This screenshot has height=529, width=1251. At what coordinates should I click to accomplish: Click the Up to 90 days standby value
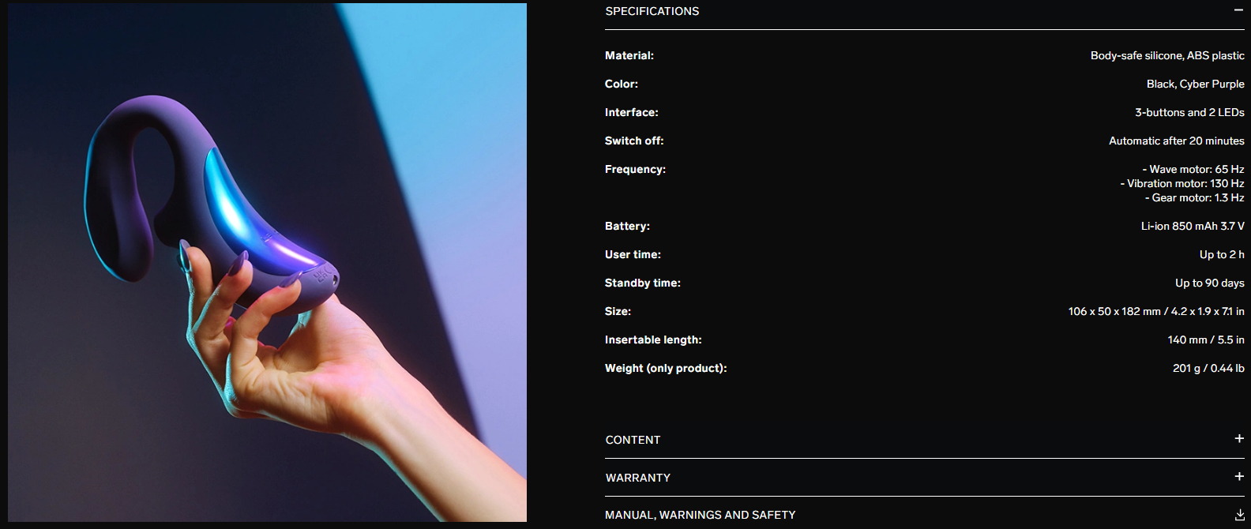[1210, 283]
